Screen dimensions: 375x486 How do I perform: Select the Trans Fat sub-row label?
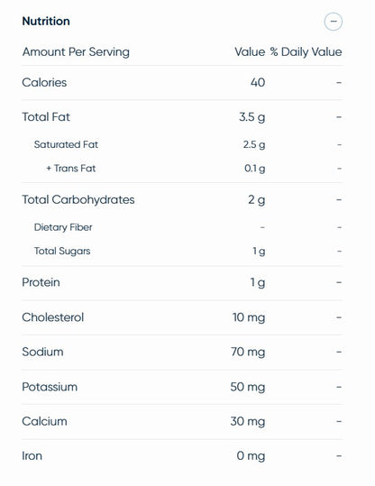click(x=71, y=169)
